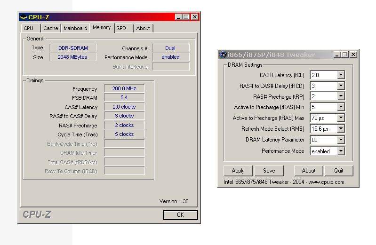Apply the DRAM settings in Tweaker
The image size is (376, 245).
(x=238, y=171)
